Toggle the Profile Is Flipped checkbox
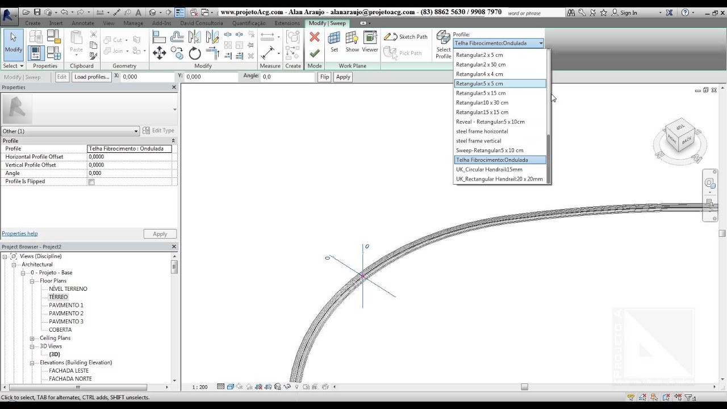 pos(91,182)
